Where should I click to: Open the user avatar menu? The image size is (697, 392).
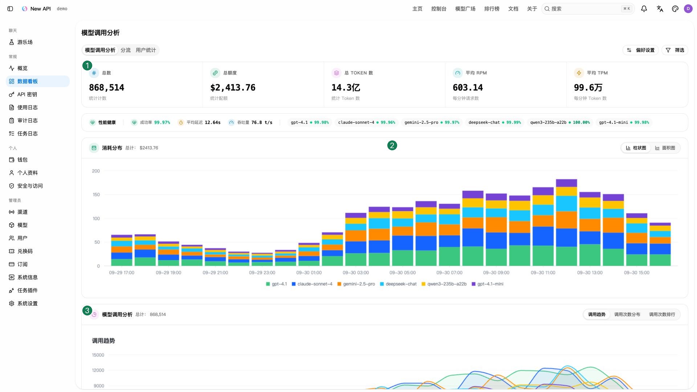pos(688,9)
